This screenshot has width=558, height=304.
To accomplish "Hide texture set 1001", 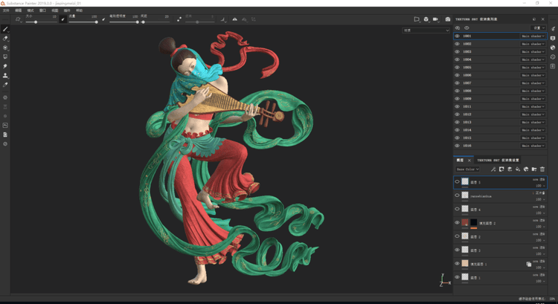I will (x=457, y=36).
